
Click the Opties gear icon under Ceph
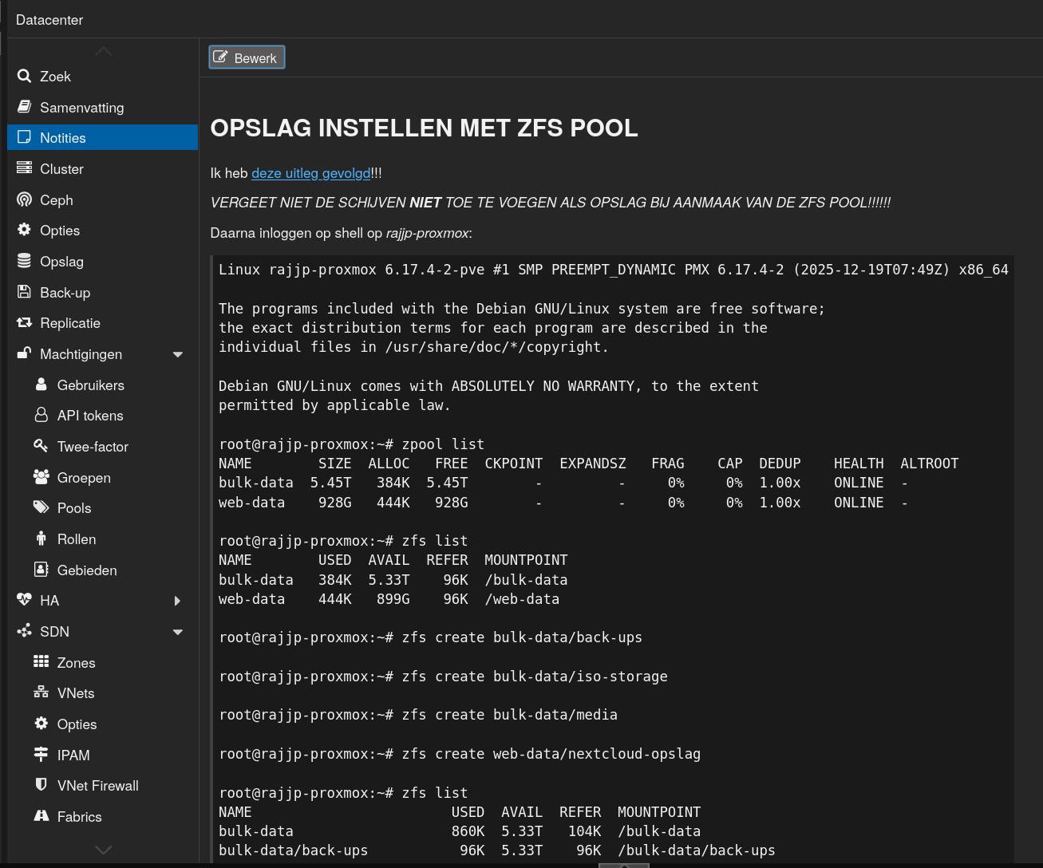(24, 231)
